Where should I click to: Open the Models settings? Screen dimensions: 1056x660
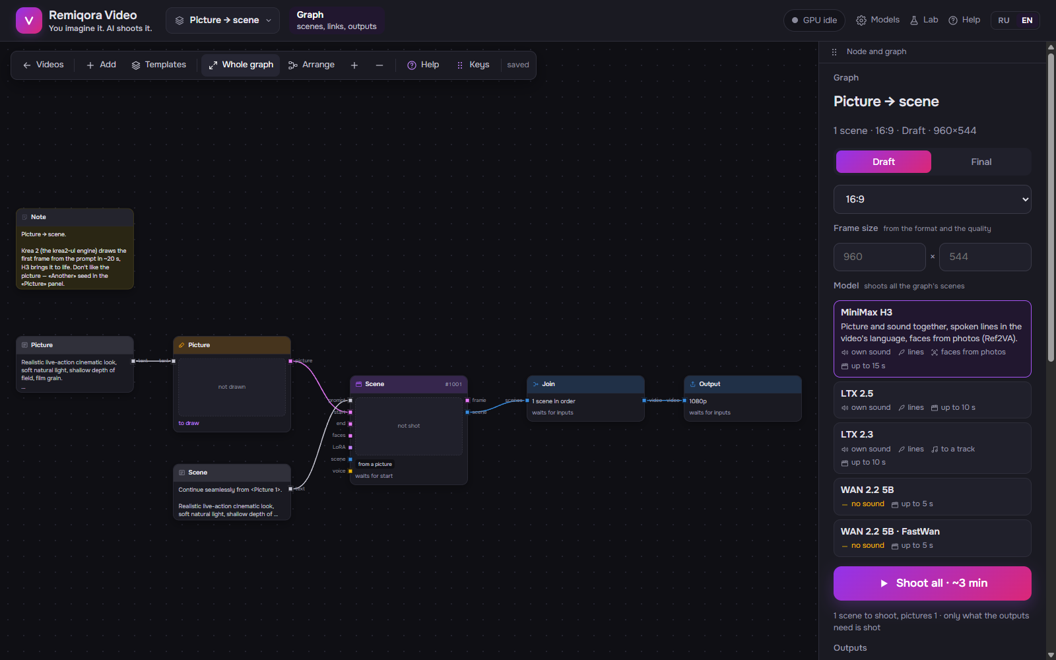coord(878,20)
